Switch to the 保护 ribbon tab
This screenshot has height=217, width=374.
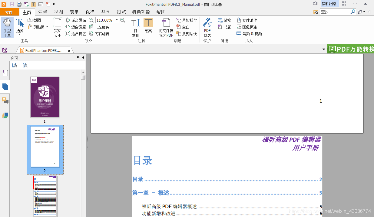[x=90, y=12]
